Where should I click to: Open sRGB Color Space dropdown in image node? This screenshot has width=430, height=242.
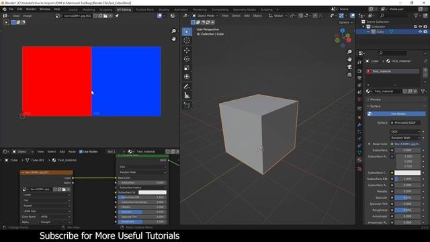pyautogui.click(x=55, y=216)
